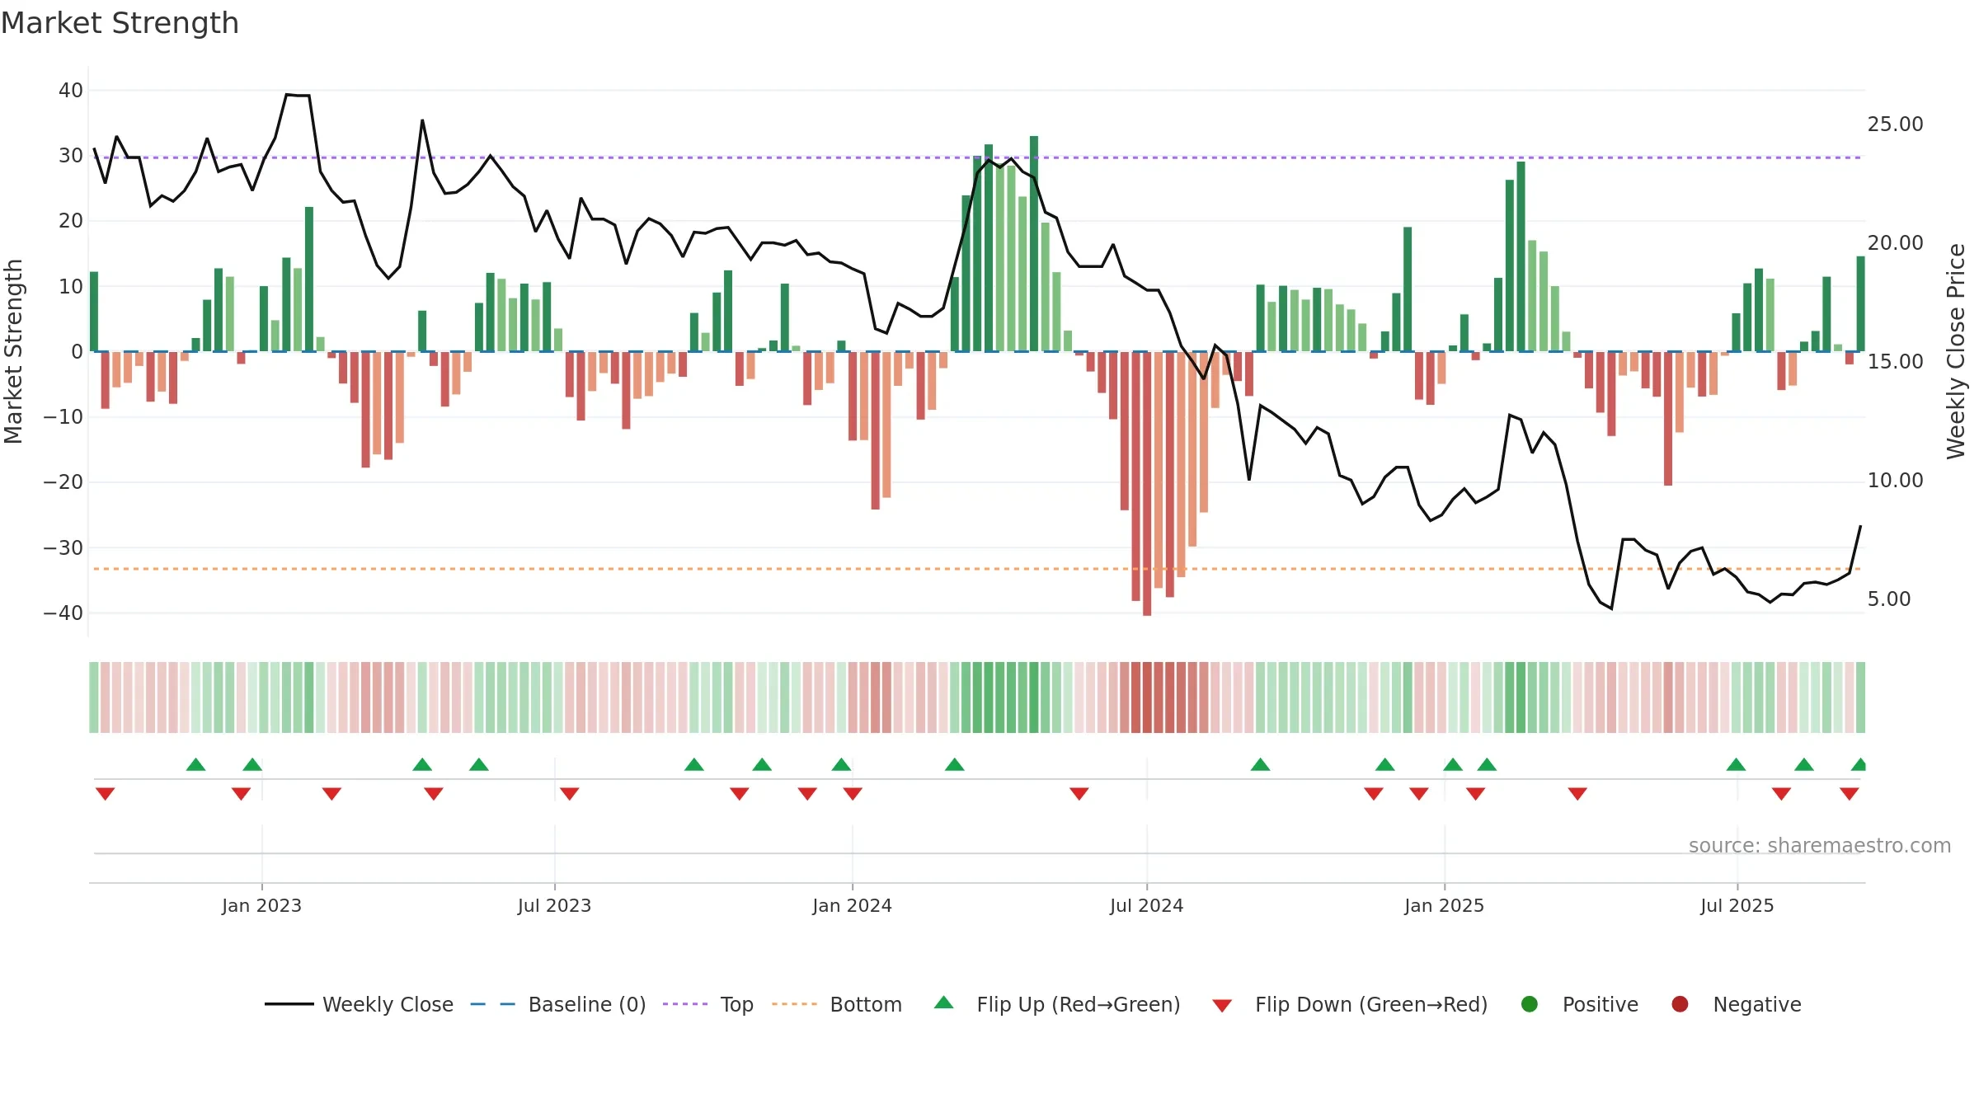
Task: Click the Jan 2025 x-axis label
Action: 1444,906
